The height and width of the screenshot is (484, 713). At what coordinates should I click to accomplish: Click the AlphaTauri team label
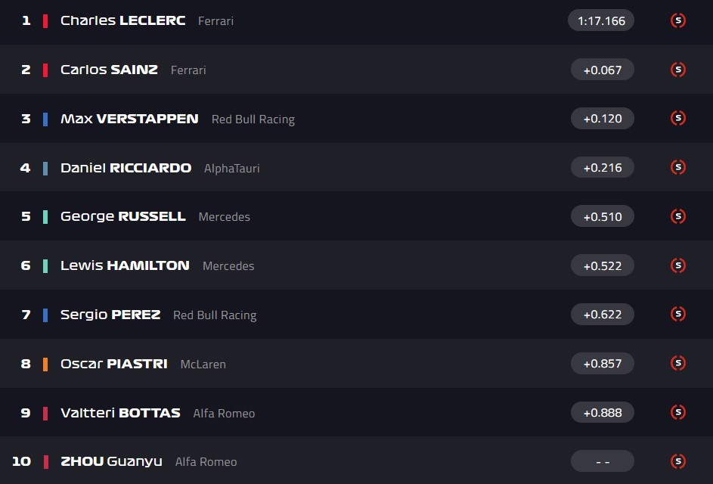pos(231,168)
